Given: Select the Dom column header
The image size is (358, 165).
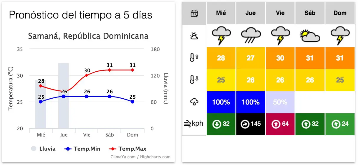Looking at the screenshot, I should point(340,13).
